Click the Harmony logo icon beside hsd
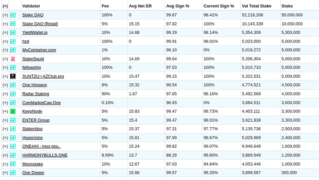Viewport: 319px width, 180px height. coord(13,42)
